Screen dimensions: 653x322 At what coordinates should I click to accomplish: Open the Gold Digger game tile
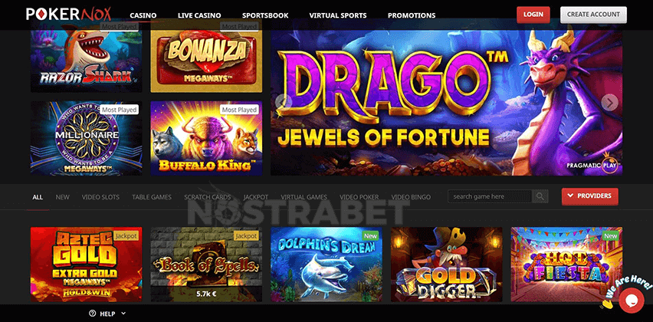coord(446,264)
